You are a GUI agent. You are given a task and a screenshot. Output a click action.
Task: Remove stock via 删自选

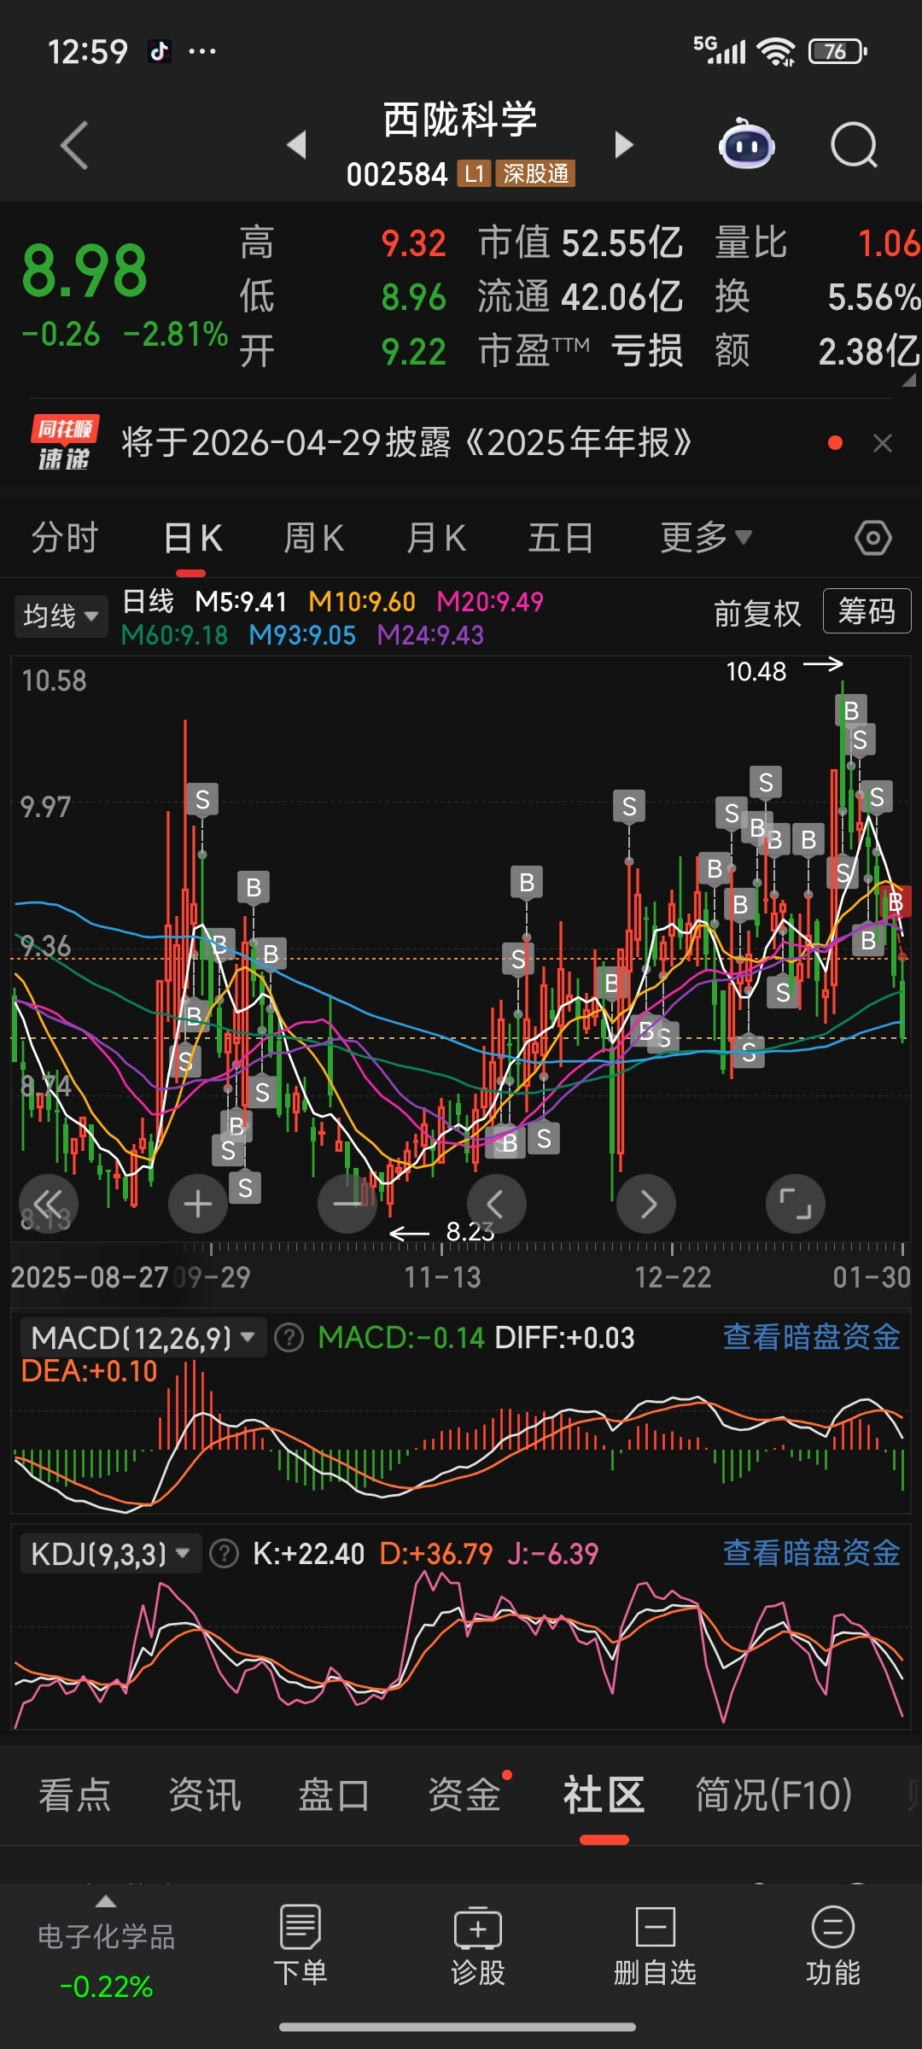[655, 1944]
